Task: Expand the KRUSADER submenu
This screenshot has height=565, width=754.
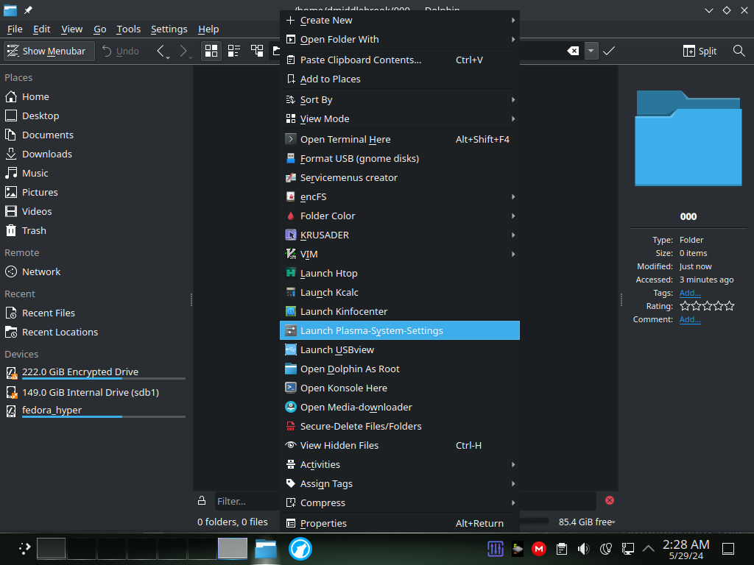Action: click(x=400, y=235)
